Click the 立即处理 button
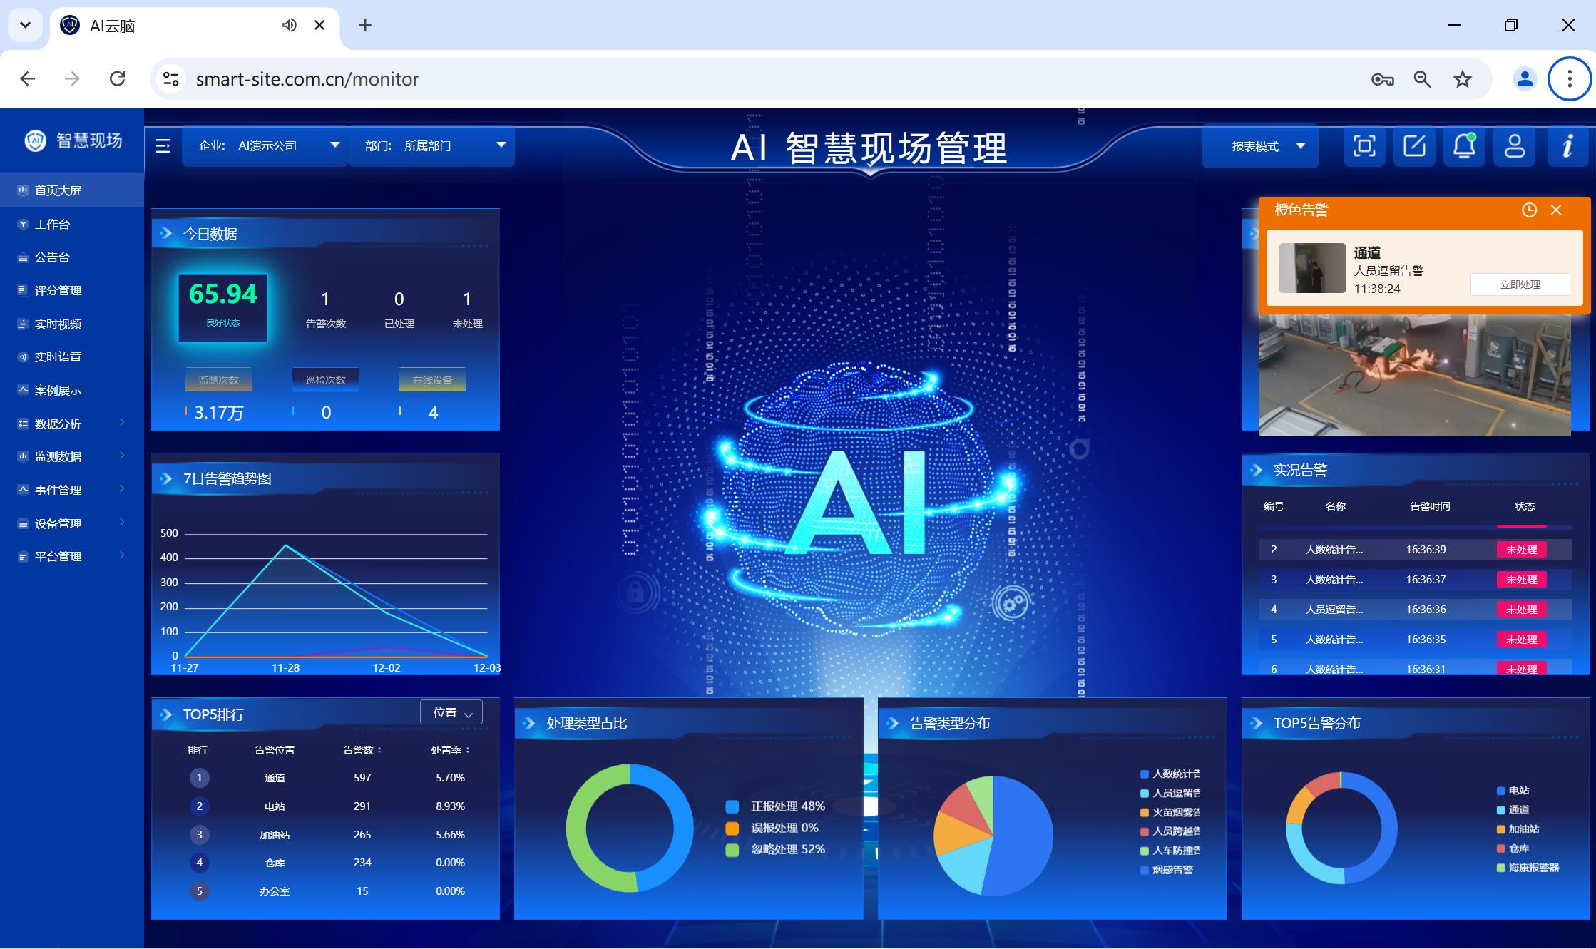 click(x=1520, y=284)
